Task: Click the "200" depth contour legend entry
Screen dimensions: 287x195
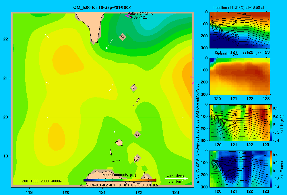Action: (25, 181)
